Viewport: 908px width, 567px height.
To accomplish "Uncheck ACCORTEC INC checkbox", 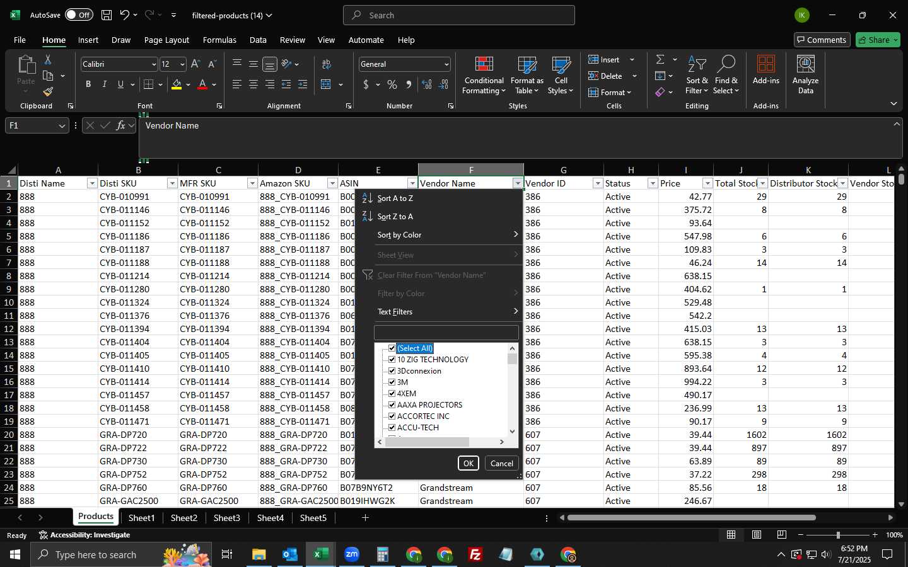I will [x=392, y=416].
